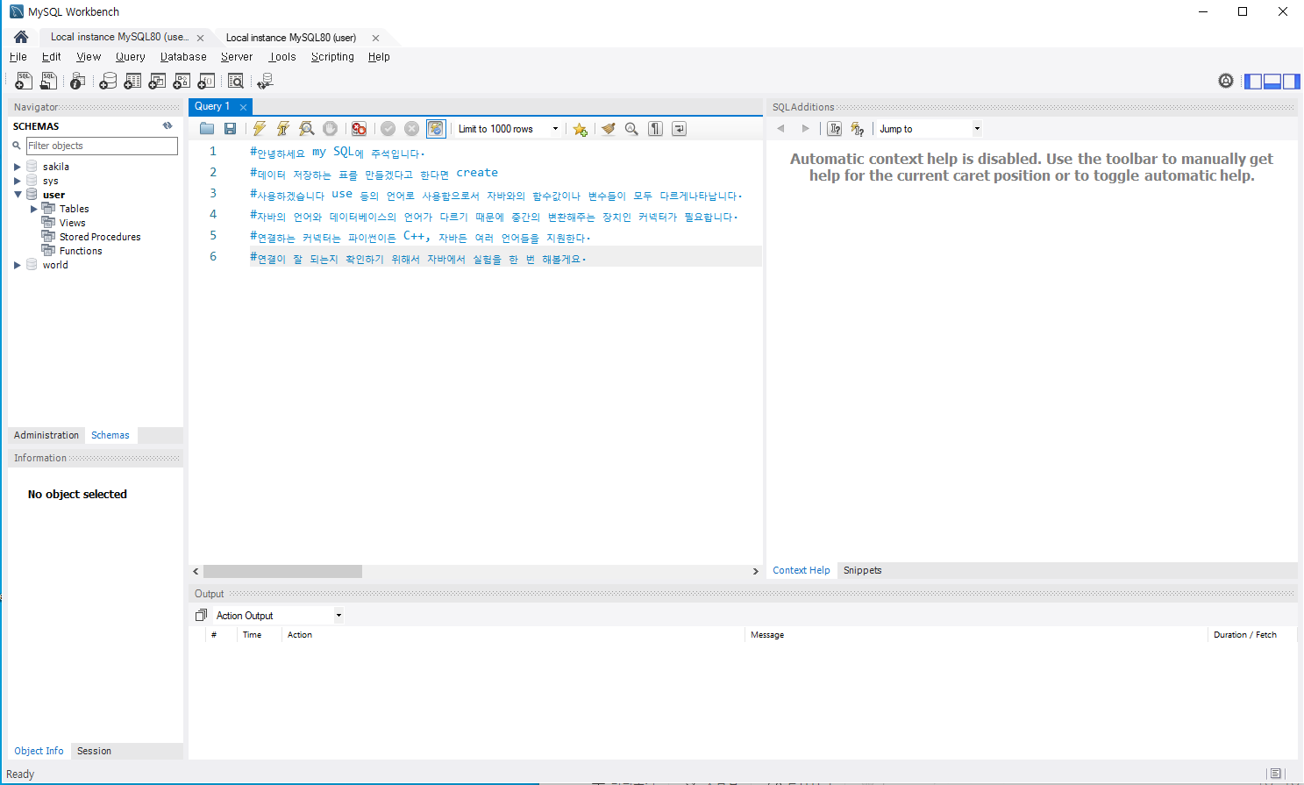The height and width of the screenshot is (785, 1304).
Task: Open the Scripting menu
Action: (332, 57)
